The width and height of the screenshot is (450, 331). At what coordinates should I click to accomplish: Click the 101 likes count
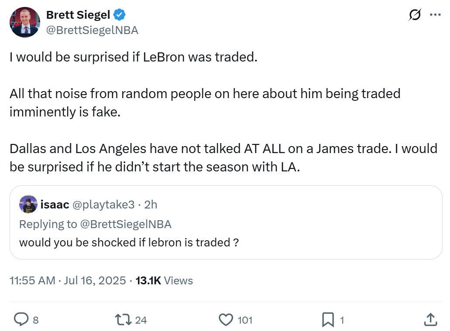(245, 320)
